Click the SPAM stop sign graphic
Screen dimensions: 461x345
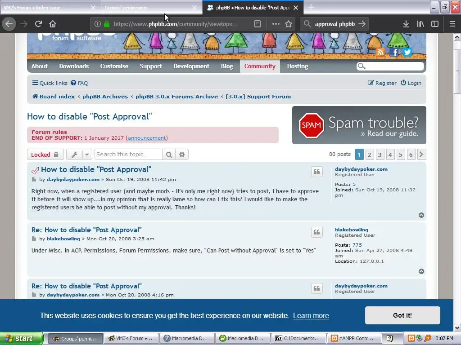coord(312,125)
